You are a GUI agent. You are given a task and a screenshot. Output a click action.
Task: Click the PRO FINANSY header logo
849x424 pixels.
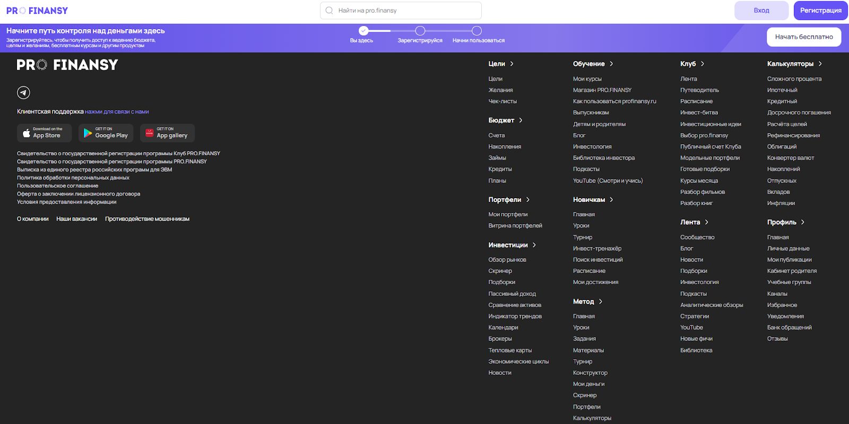coord(37,11)
